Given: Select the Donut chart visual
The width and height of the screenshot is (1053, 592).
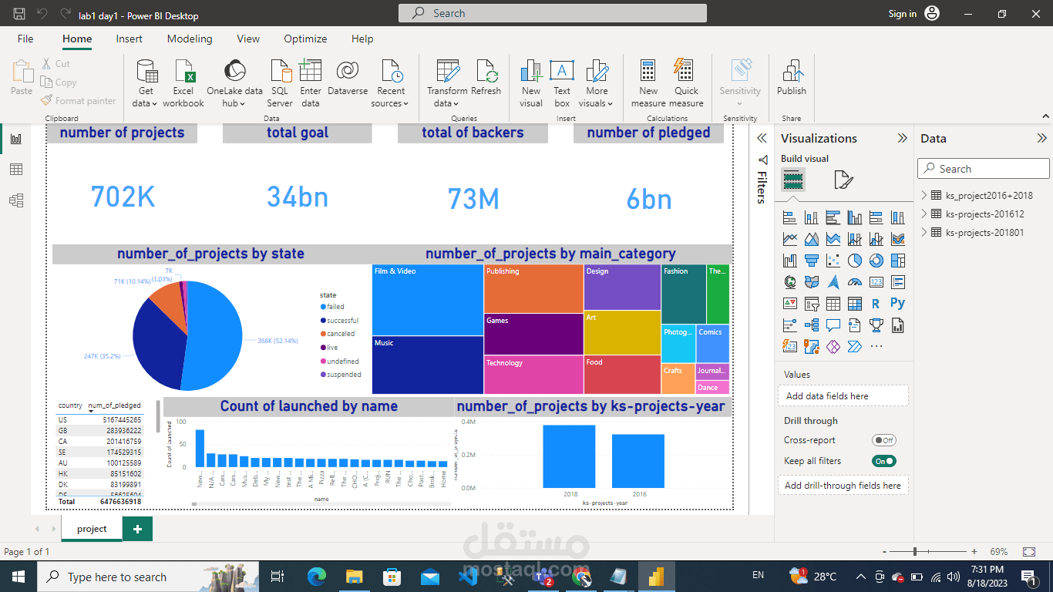Looking at the screenshot, I should 876,261.
